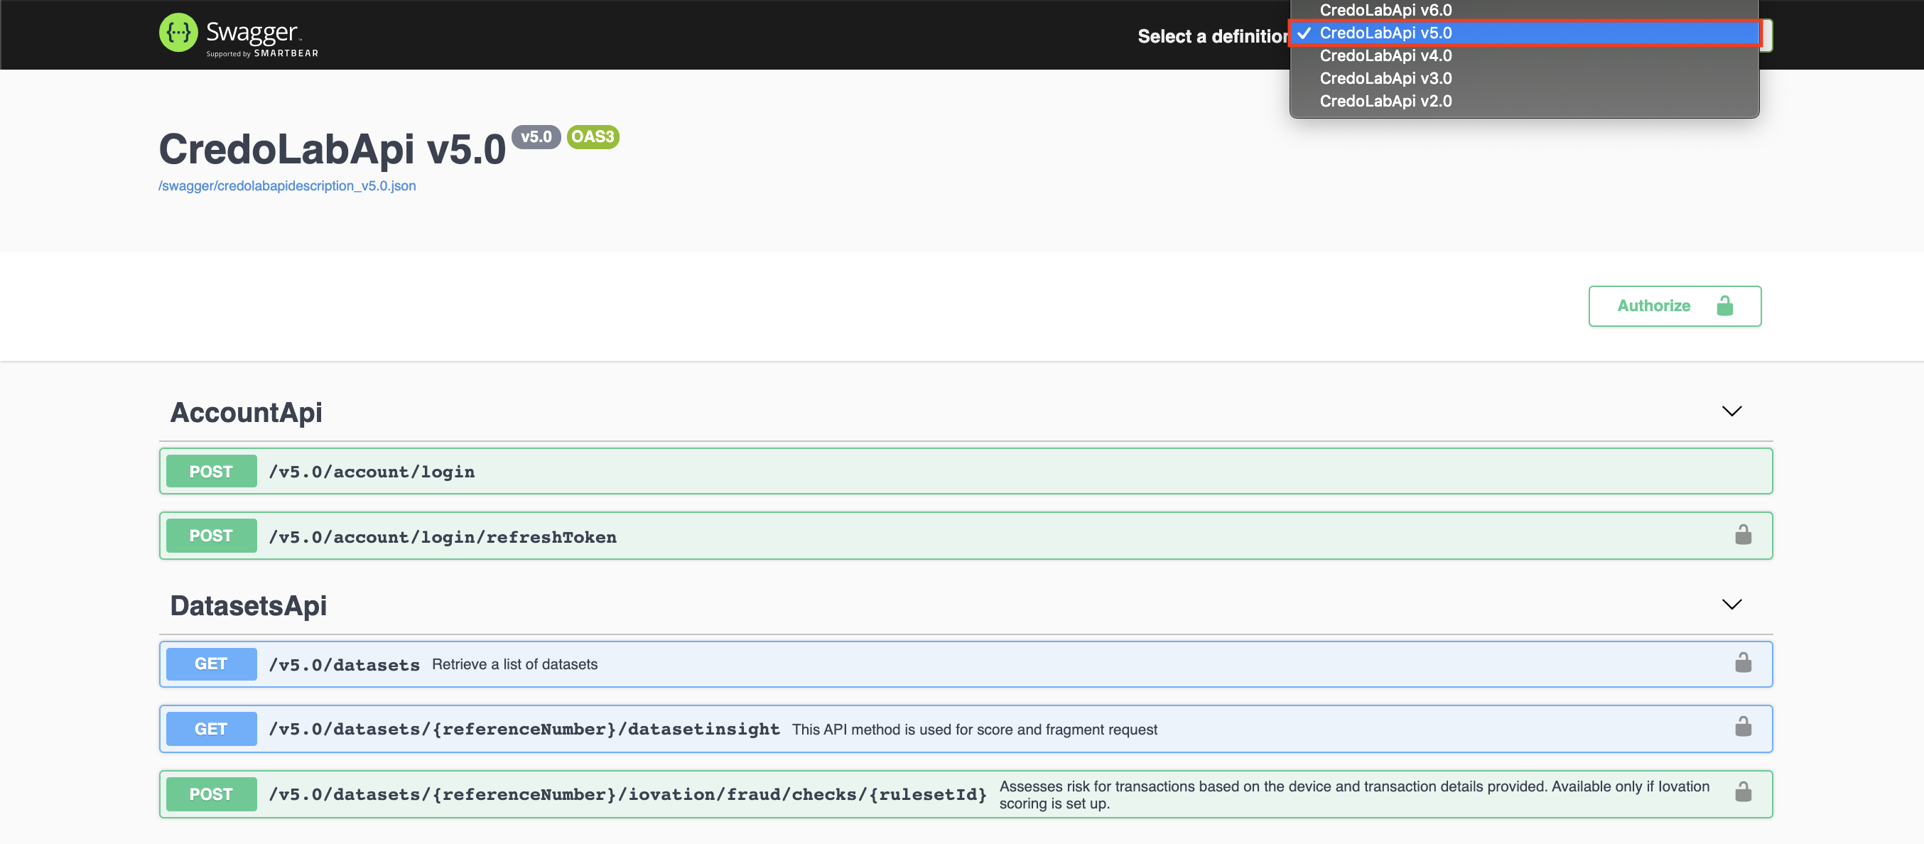The width and height of the screenshot is (1924, 844).
Task: Select CredoLabApi v5.0 definition
Action: 1525,33
